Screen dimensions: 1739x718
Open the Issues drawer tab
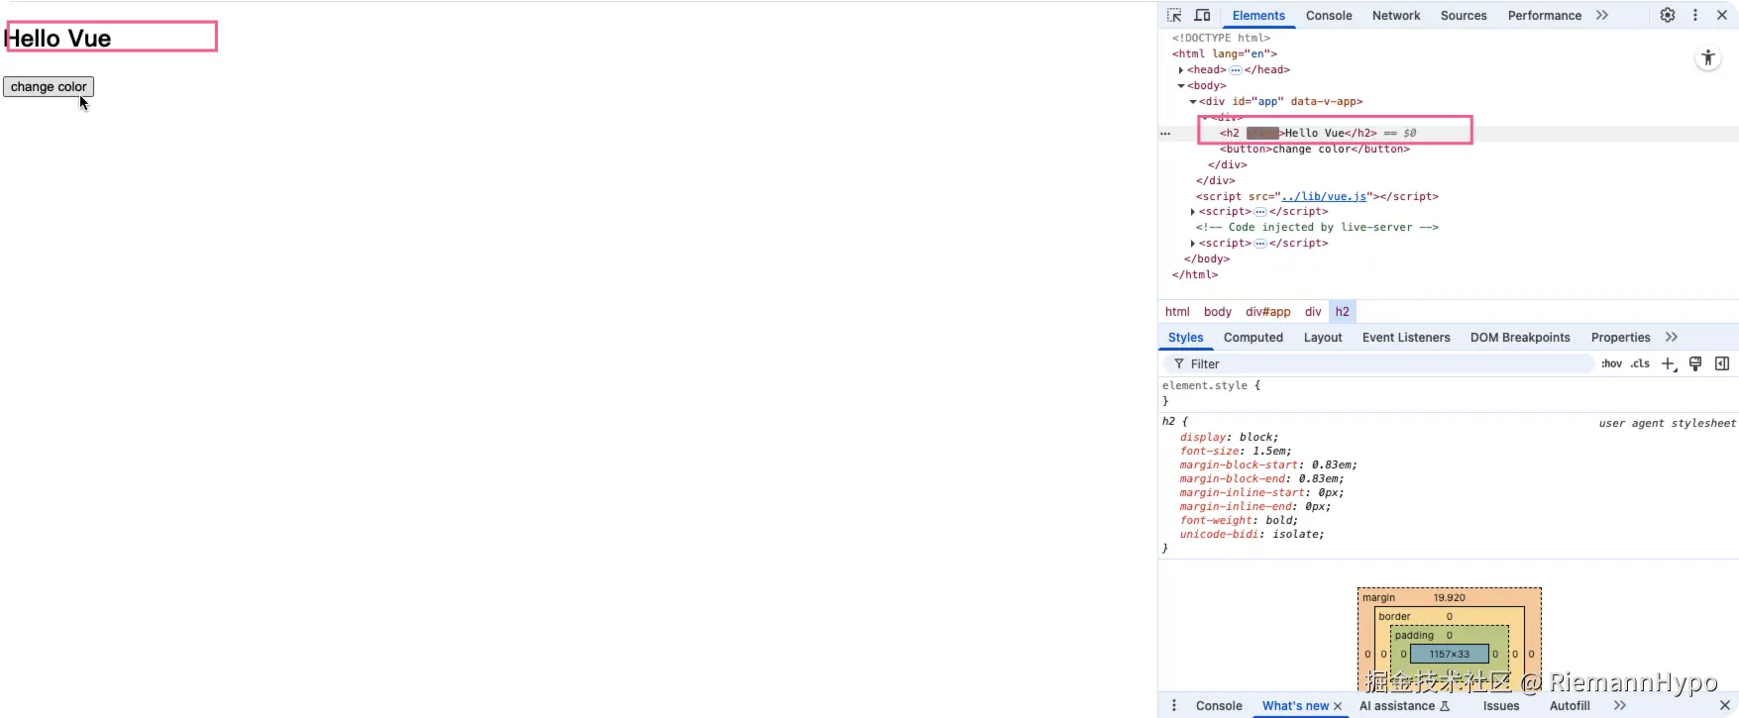click(1501, 706)
